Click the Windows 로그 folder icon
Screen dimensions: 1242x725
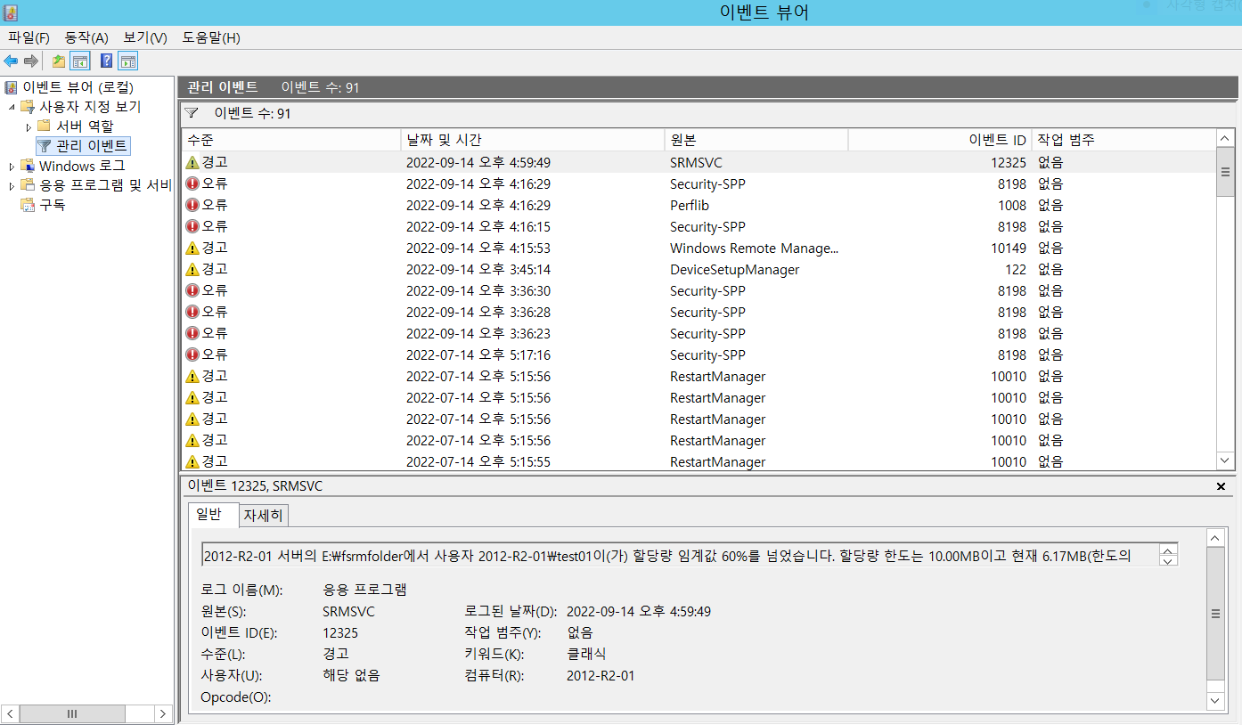(28, 166)
